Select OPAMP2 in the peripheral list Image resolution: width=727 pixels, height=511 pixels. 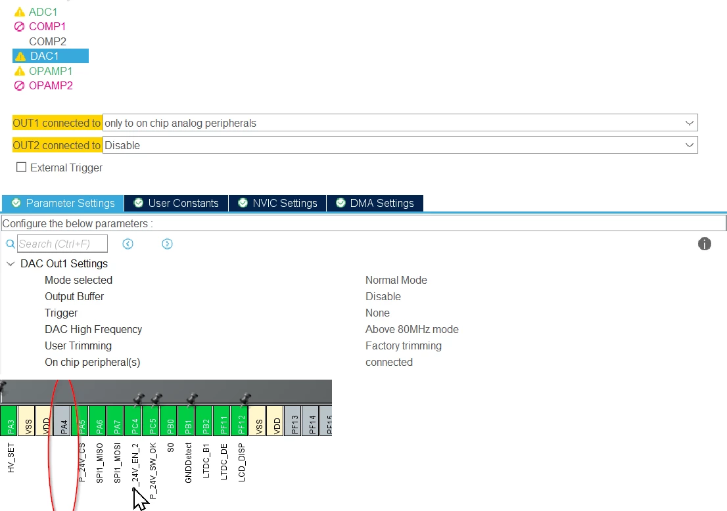tap(51, 85)
